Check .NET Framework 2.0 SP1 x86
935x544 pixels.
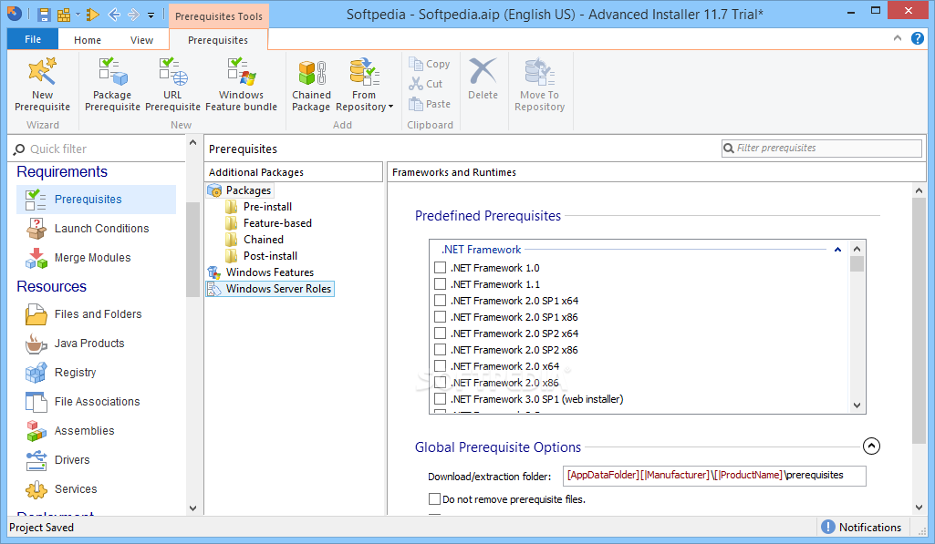(440, 316)
